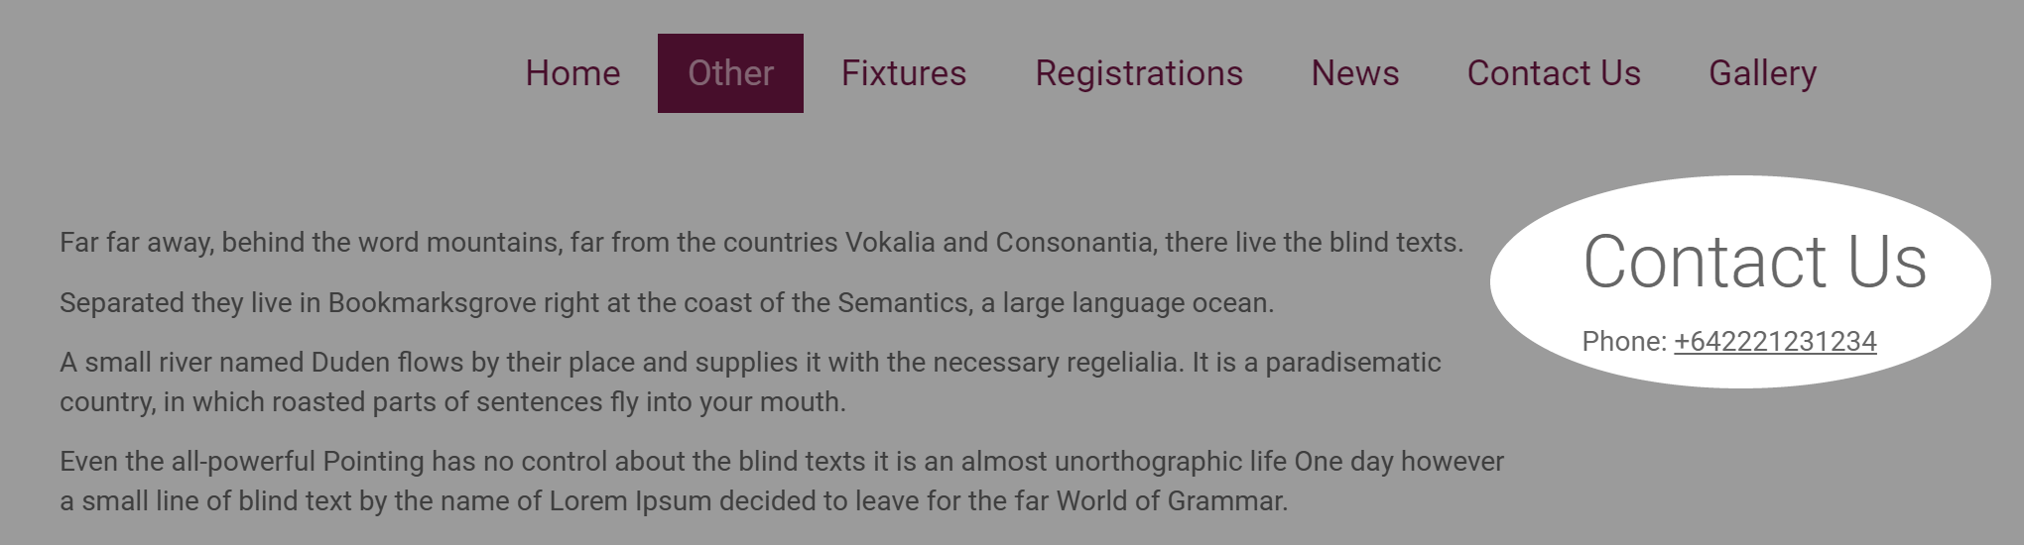2024x545 pixels.
Task: Click the words "Lorem Ipsum" in the last paragraph
Action: 630,501
